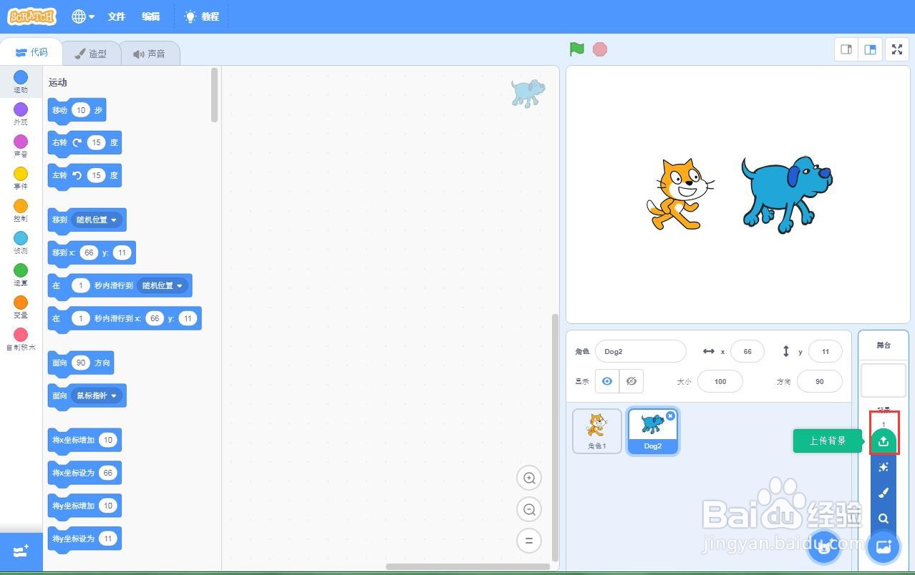Click the 面向 90 方向 block

tap(81, 363)
